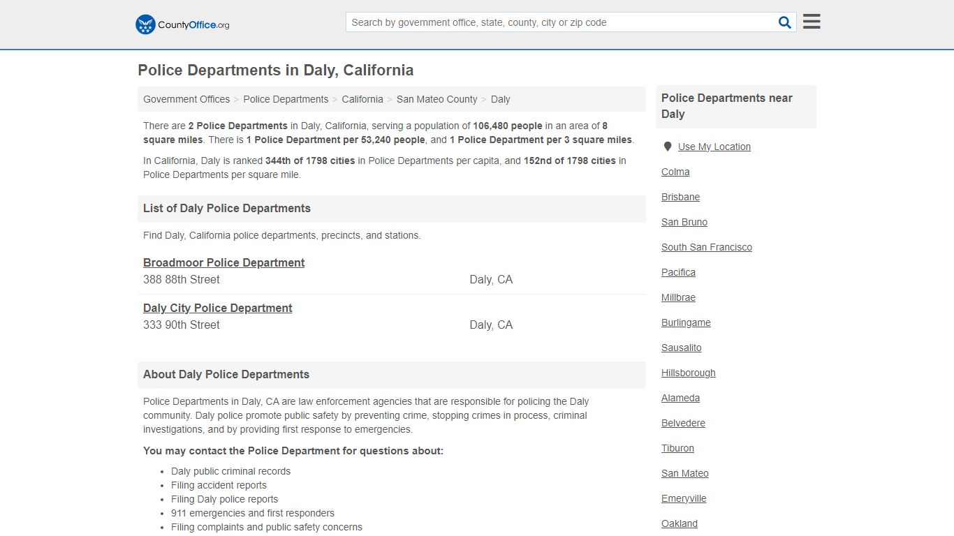Select the page title heading text
Viewport: 954px width, 536px height.
(276, 70)
